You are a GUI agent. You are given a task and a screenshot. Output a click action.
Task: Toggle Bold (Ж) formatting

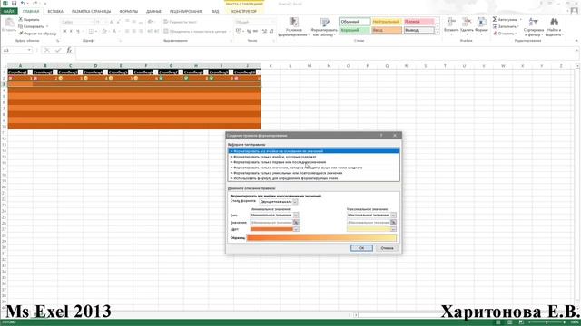click(x=64, y=32)
